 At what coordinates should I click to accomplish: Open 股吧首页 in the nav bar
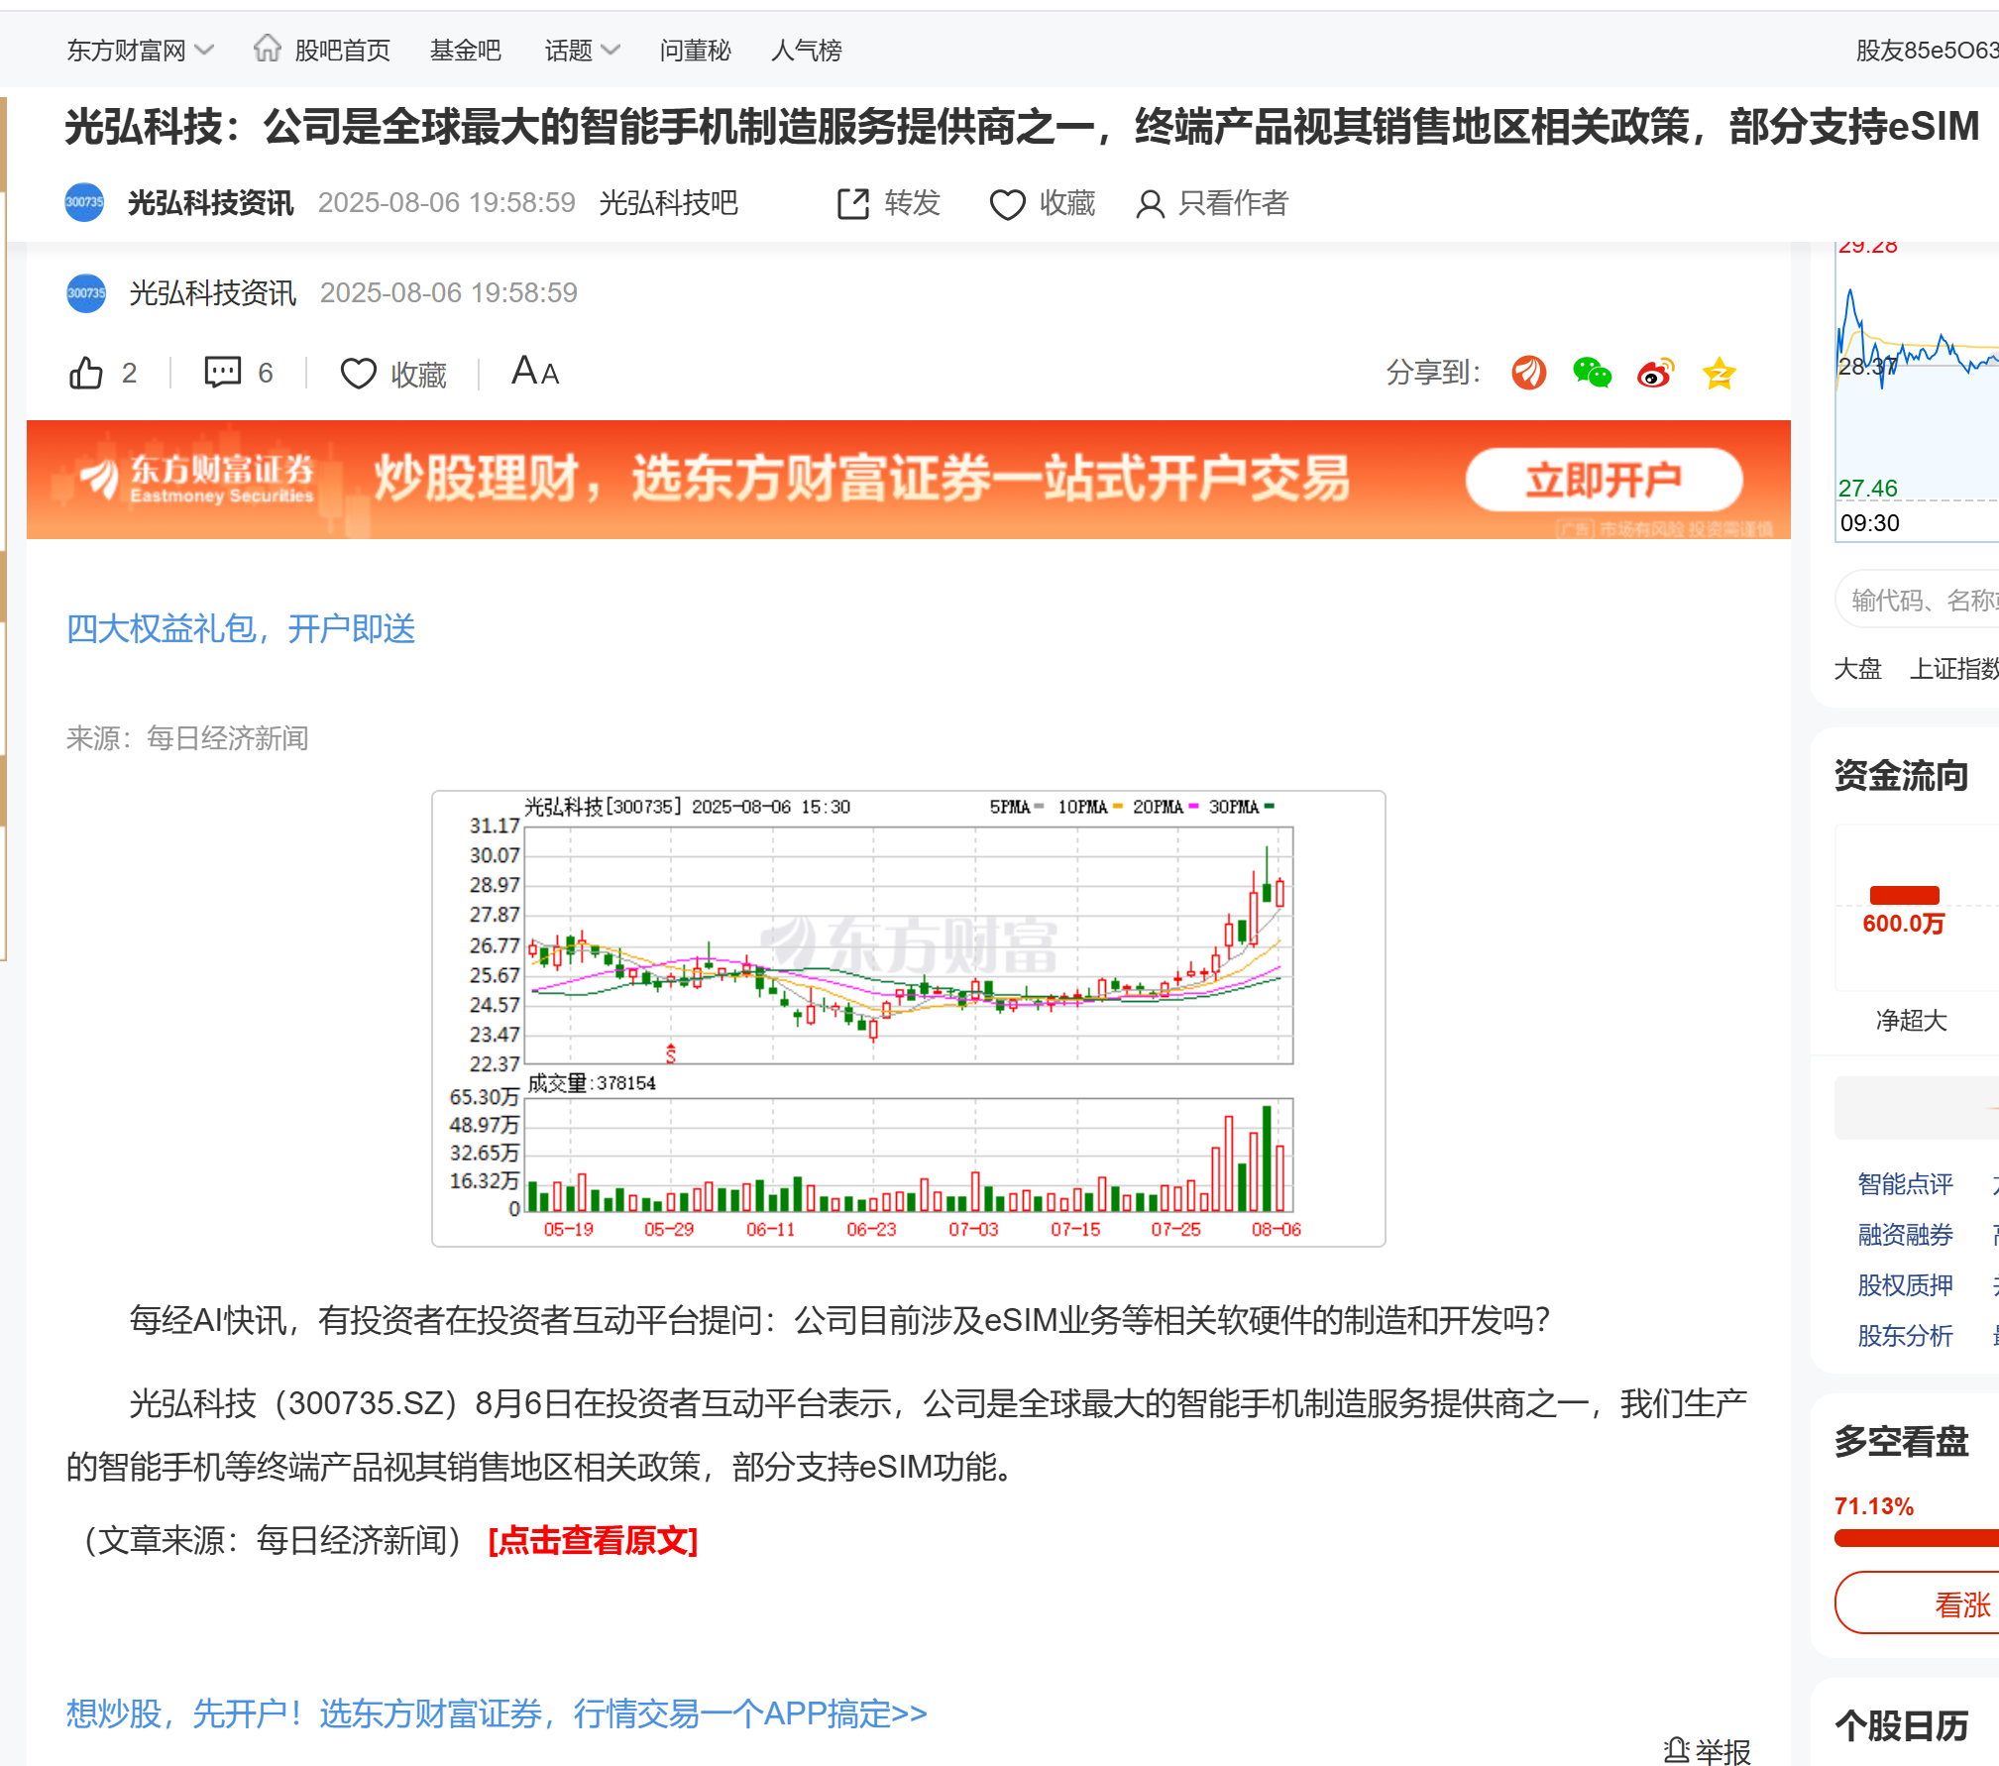tap(342, 50)
